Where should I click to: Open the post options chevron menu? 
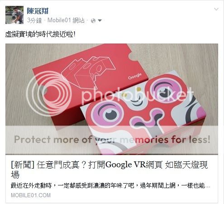[x=216, y=9]
